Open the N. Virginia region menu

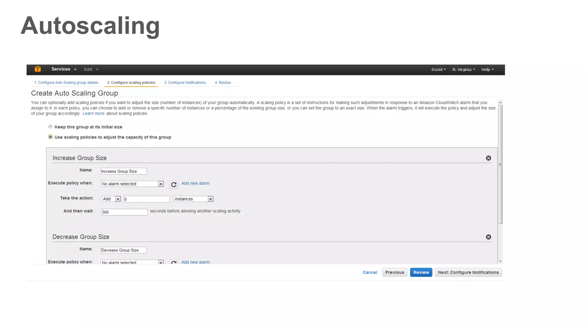point(463,70)
